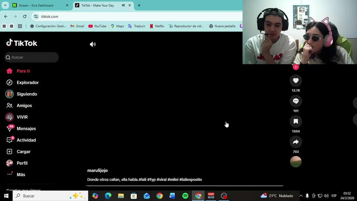Image resolution: width=357 pixels, height=201 pixels.
Task: Open the YouTube bookmark
Action: click(97, 26)
